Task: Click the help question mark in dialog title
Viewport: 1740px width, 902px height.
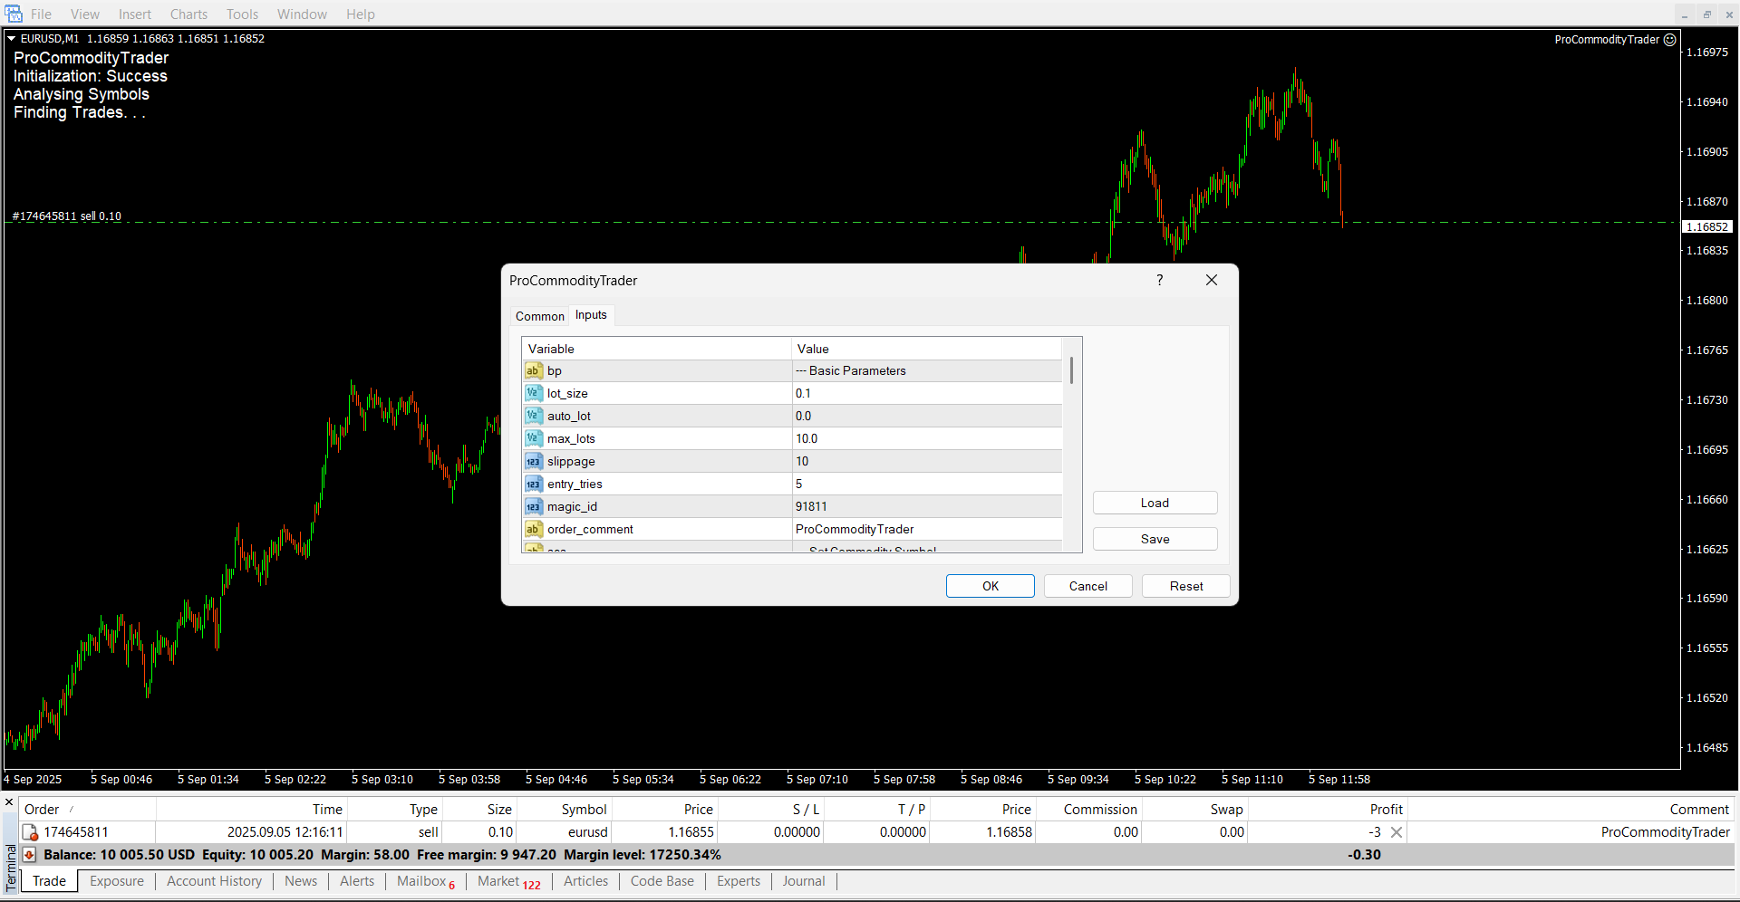Action: [1159, 281]
